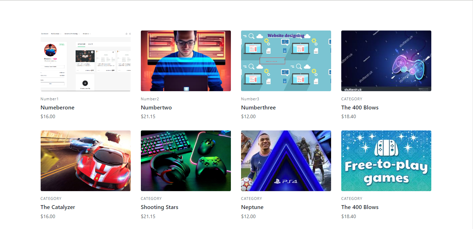The image size is (473, 229).
Task: Click the CATEGORY label above The Catalyzer
Action: (x=51, y=198)
